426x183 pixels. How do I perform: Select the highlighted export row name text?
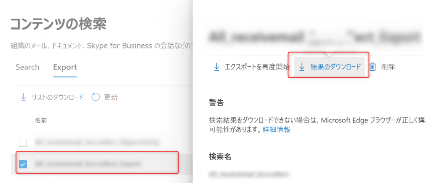pyautogui.click(x=88, y=164)
